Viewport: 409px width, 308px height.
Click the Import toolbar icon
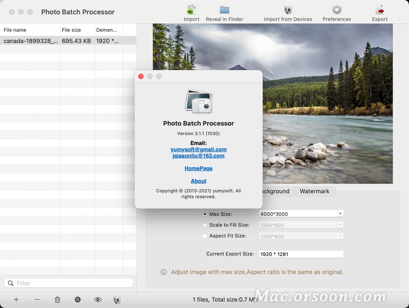pyautogui.click(x=191, y=10)
